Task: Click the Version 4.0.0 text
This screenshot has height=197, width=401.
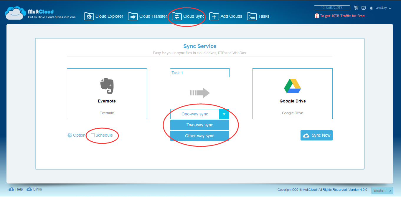Action: click(x=358, y=190)
